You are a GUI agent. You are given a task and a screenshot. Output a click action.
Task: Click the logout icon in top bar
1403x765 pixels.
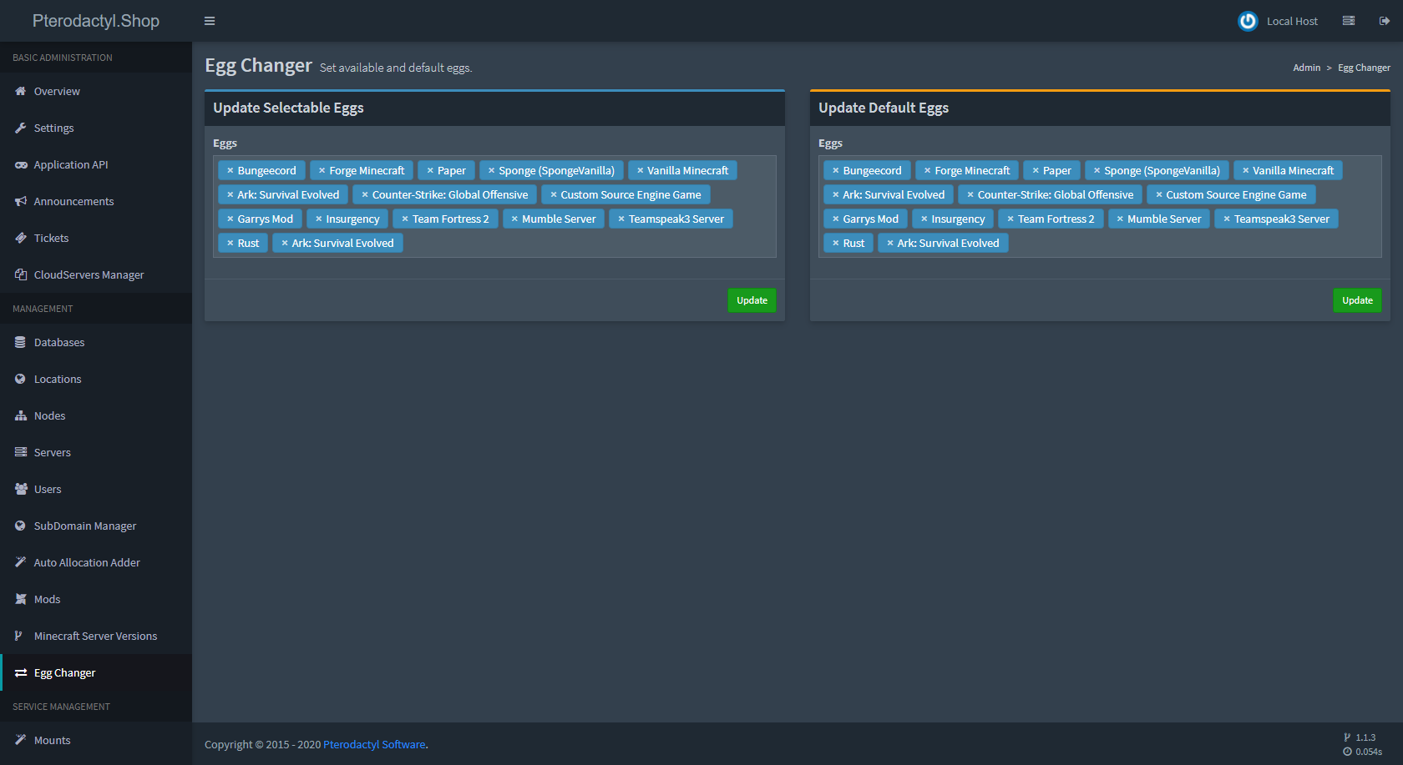click(x=1384, y=21)
